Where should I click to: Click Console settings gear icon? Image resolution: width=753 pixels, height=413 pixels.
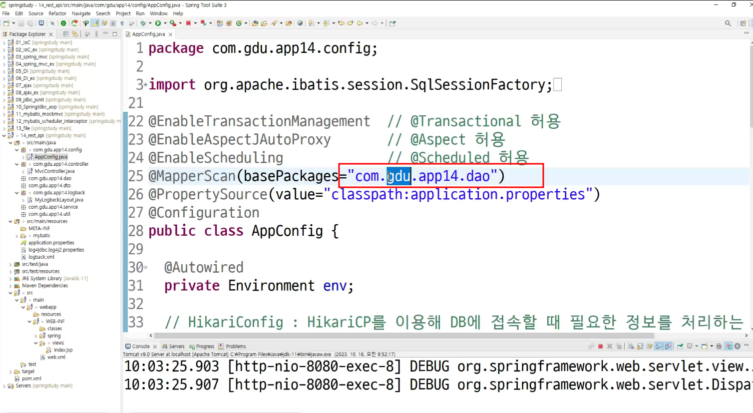(737, 346)
